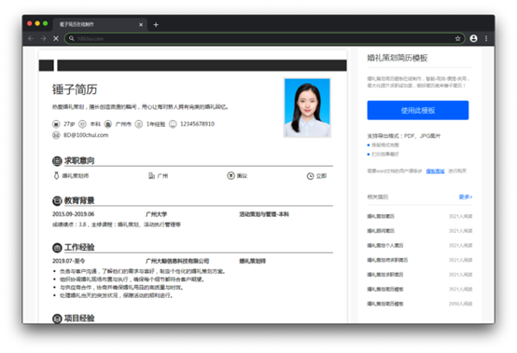
Task: Click the city icon beside 广州市
Action: point(108,124)
